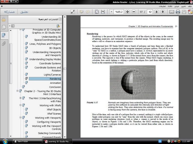Open Understanding Viewpoints and Viewports bookmark
193x144 pixels.
[47, 54]
